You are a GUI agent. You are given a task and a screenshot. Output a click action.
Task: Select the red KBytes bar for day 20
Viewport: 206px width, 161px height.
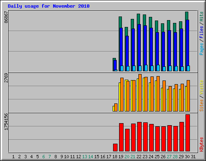pos(127,140)
